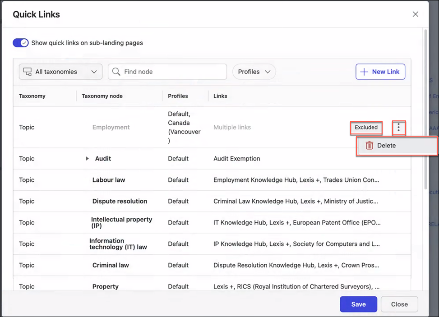Click the Employment Knowledge Hub links cell
This screenshot has height=317, width=439.
[x=296, y=180]
